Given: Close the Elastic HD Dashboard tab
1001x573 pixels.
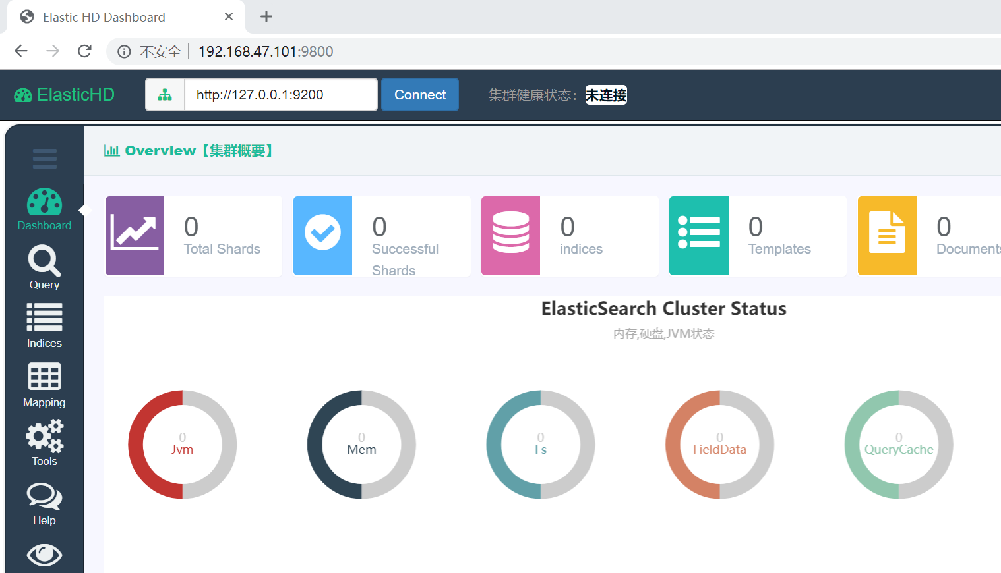Looking at the screenshot, I should tap(229, 16).
